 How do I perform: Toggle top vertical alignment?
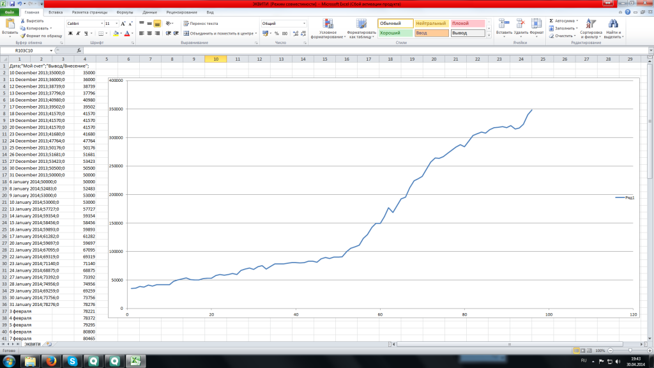(142, 24)
